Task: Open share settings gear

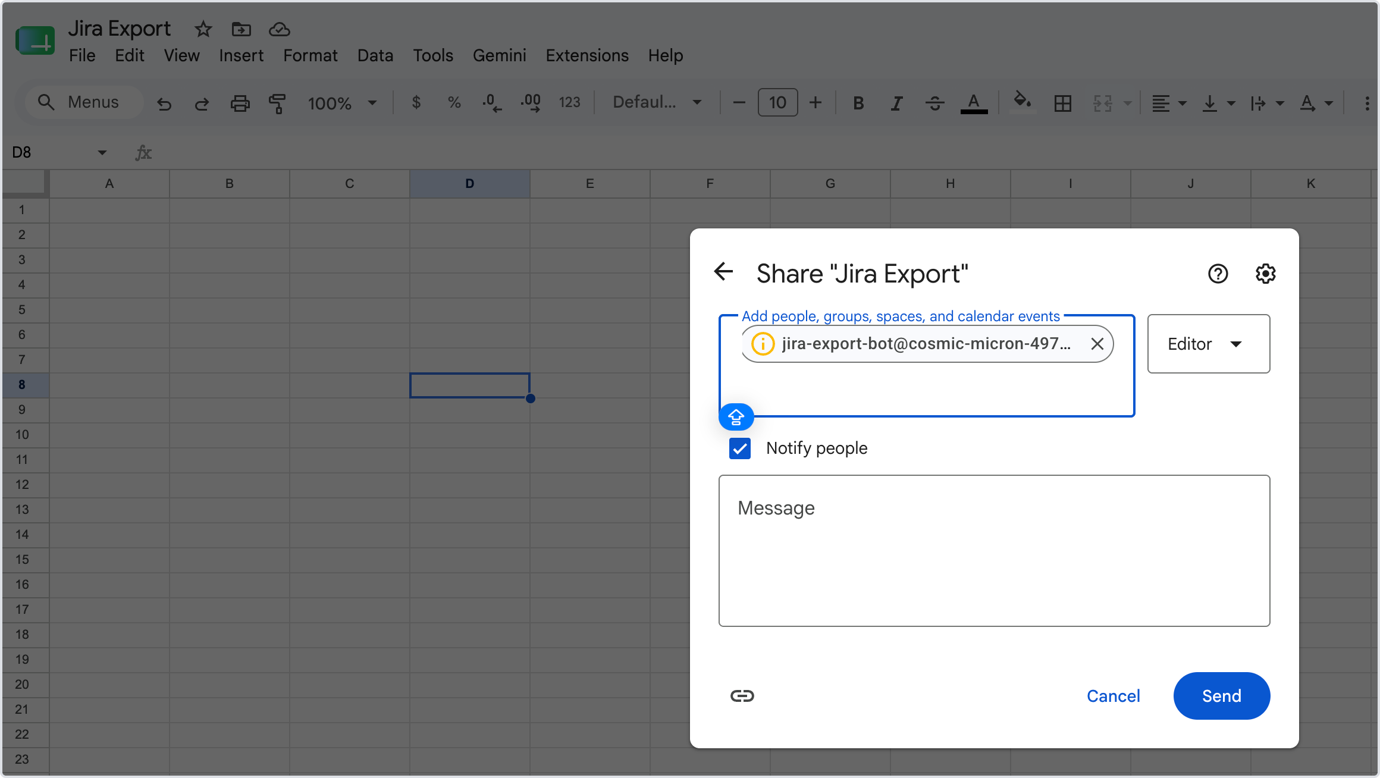Action: [x=1266, y=274]
